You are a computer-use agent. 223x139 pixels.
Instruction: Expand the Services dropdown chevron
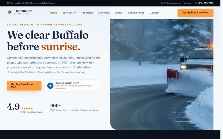click(75, 13)
